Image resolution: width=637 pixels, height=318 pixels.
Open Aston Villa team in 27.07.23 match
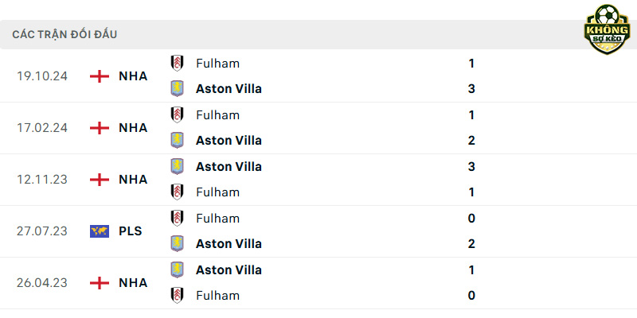click(229, 244)
